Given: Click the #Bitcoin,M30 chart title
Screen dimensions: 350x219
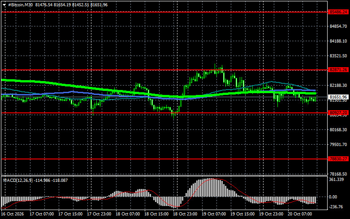Looking at the screenshot, I should (20, 4).
